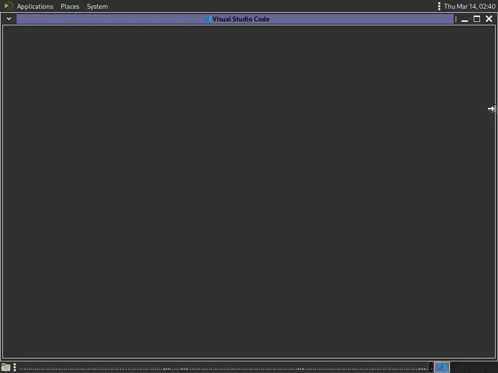This screenshot has height=373, width=498.
Task: Close the Visual Studio Code window
Action: tap(489, 19)
